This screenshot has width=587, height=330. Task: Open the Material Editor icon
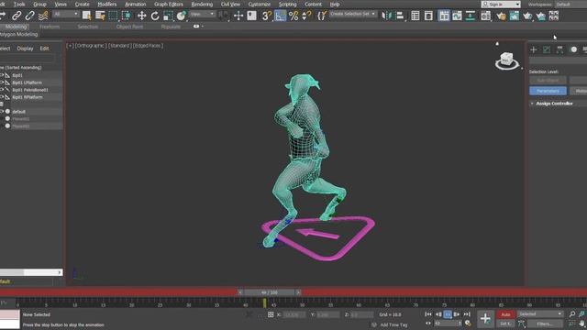(x=485, y=16)
